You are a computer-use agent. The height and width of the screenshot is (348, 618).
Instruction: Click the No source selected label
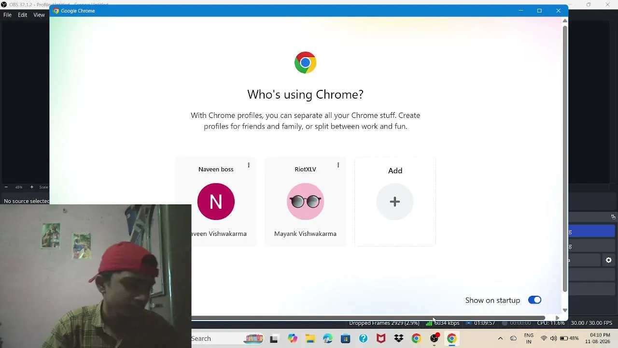[x=27, y=201]
